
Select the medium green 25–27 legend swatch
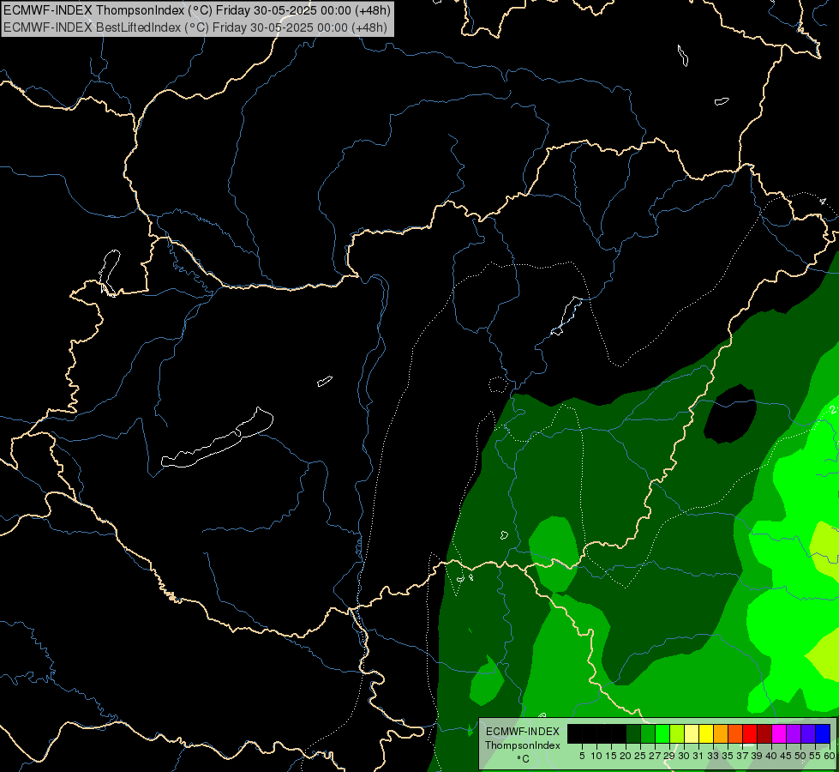(648, 733)
